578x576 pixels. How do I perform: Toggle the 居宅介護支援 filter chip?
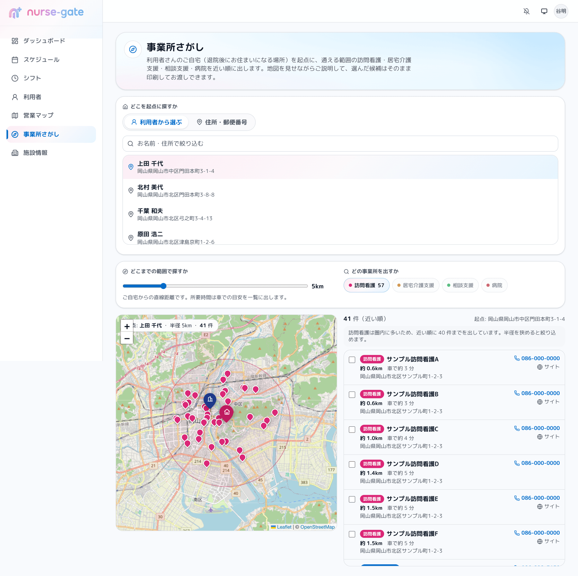(416, 285)
